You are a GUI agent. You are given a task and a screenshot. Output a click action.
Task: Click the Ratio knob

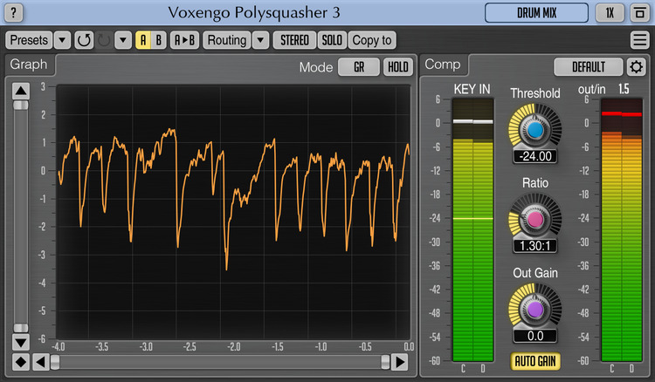535,220
